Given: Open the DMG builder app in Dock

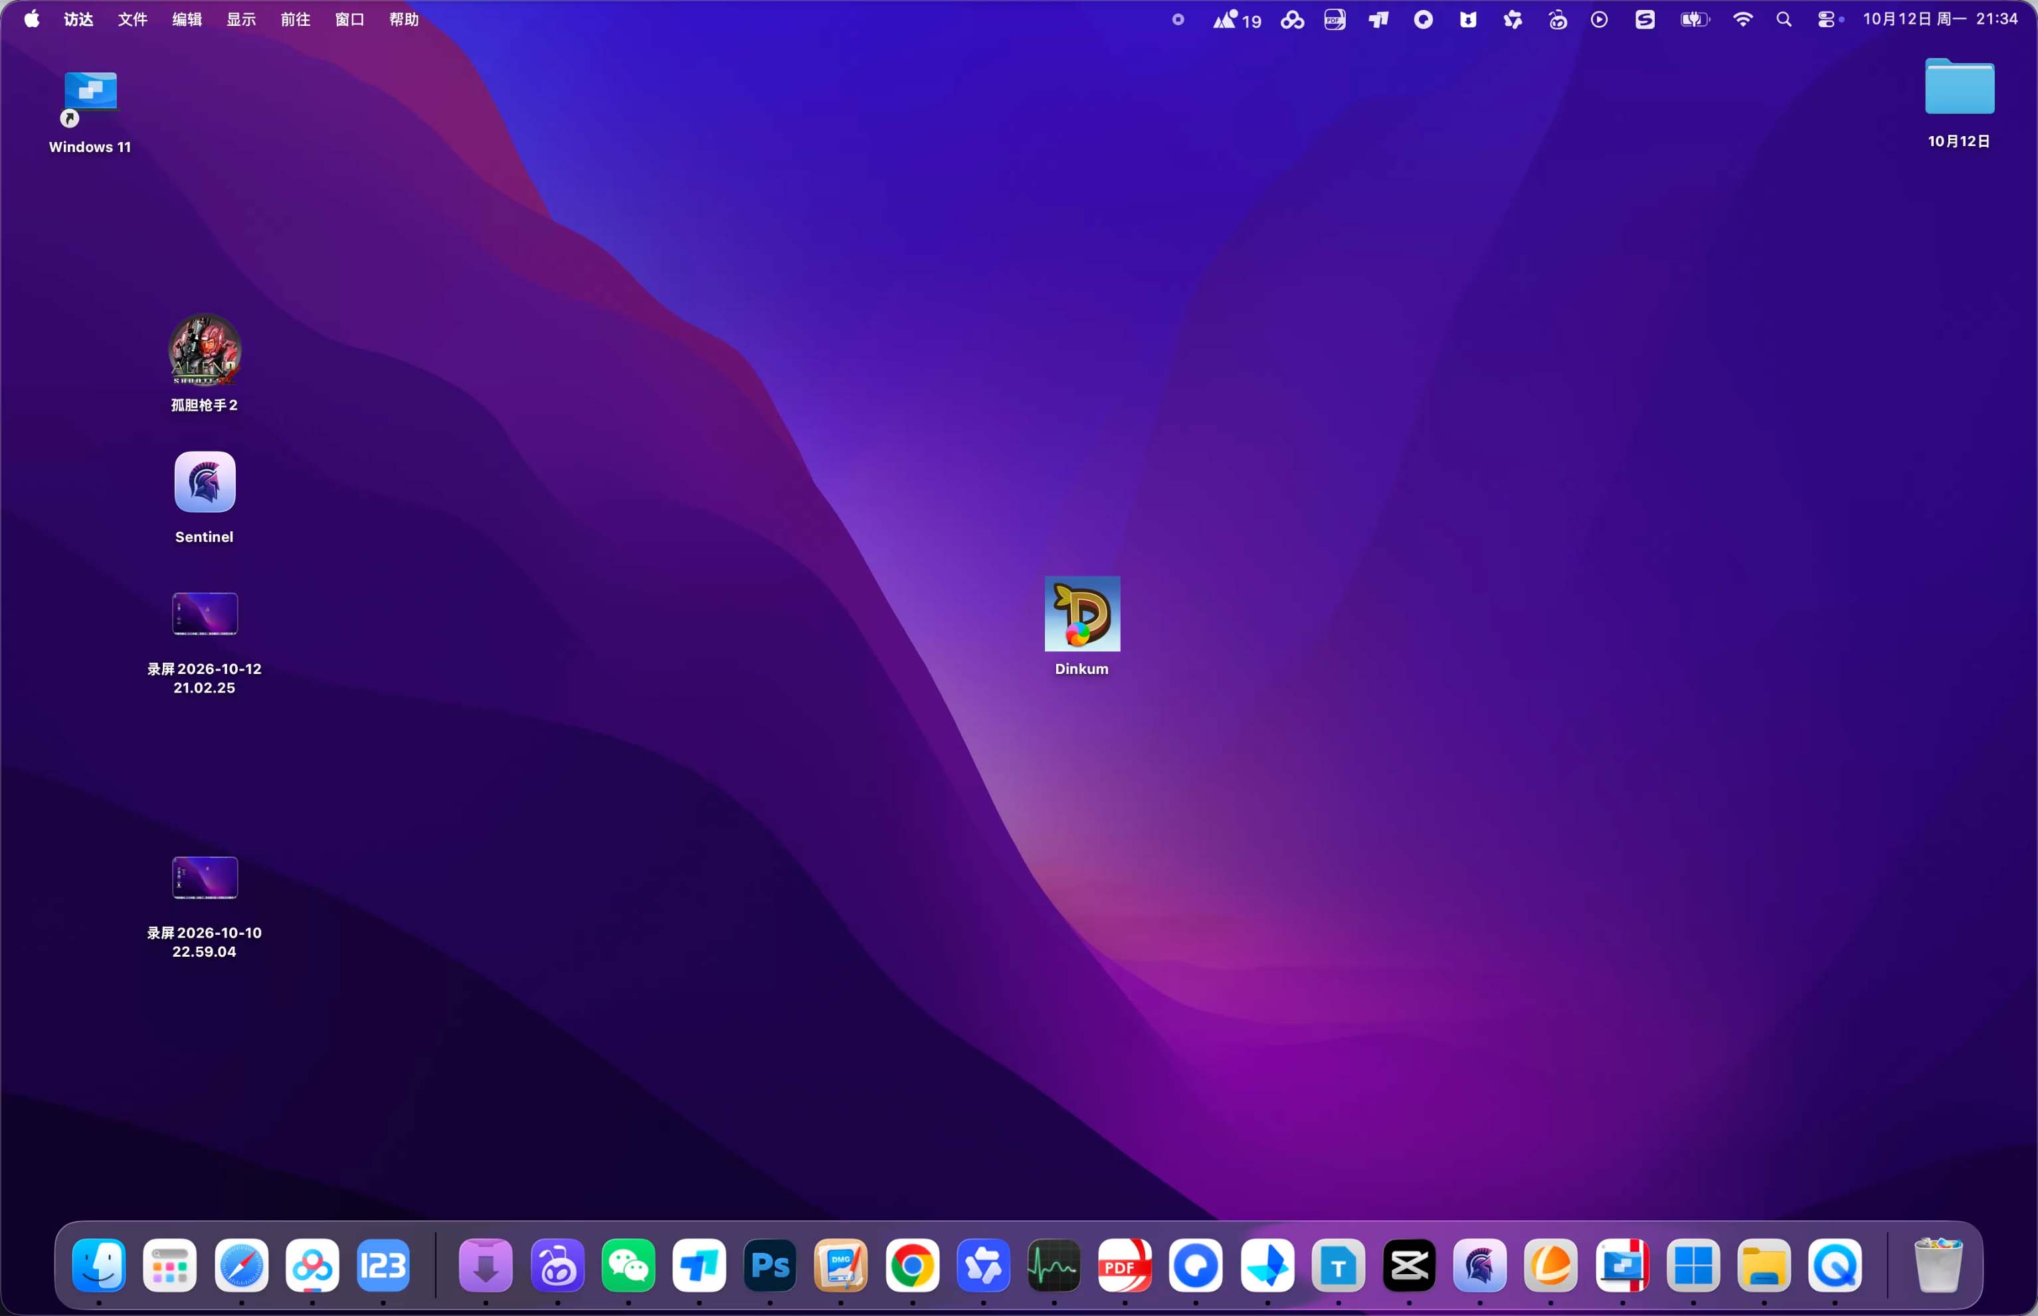Looking at the screenshot, I should tap(841, 1265).
